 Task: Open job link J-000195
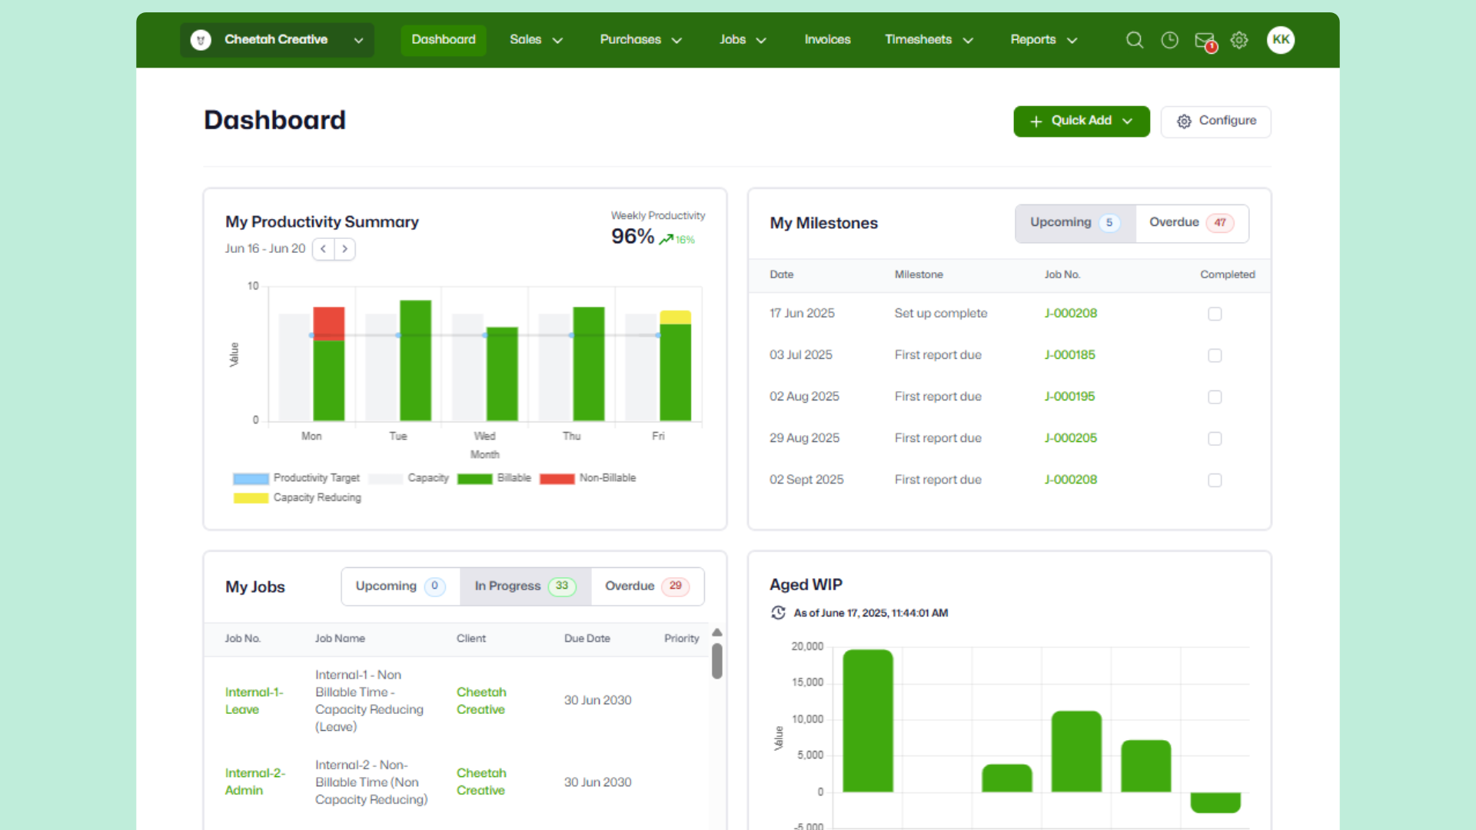[1069, 397]
